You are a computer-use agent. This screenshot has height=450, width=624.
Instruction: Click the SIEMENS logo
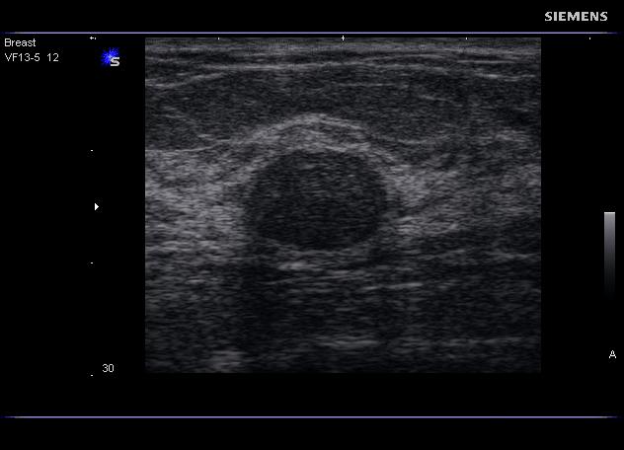(576, 17)
